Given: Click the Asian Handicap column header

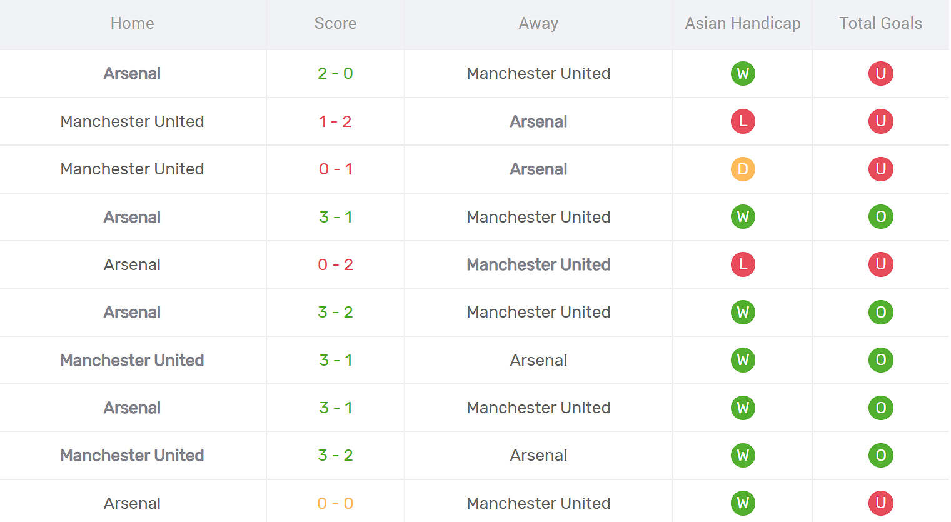Looking at the screenshot, I should coord(743,24).
